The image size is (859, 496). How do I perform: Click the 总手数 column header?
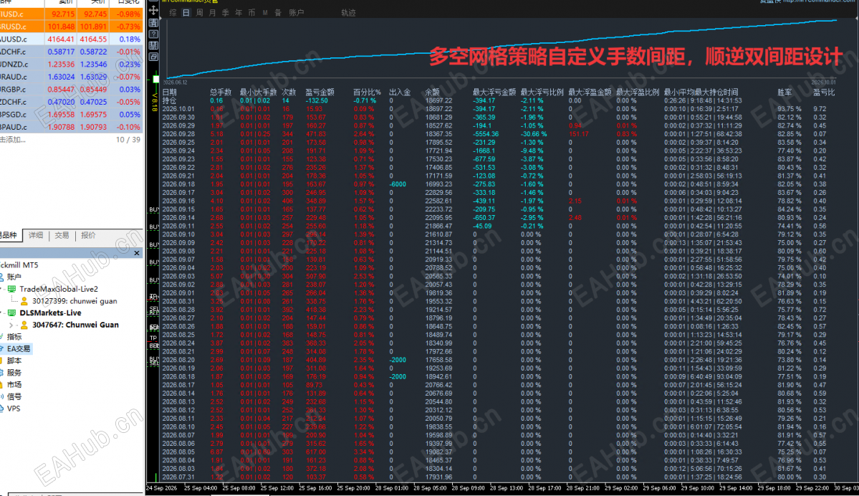[x=221, y=92]
